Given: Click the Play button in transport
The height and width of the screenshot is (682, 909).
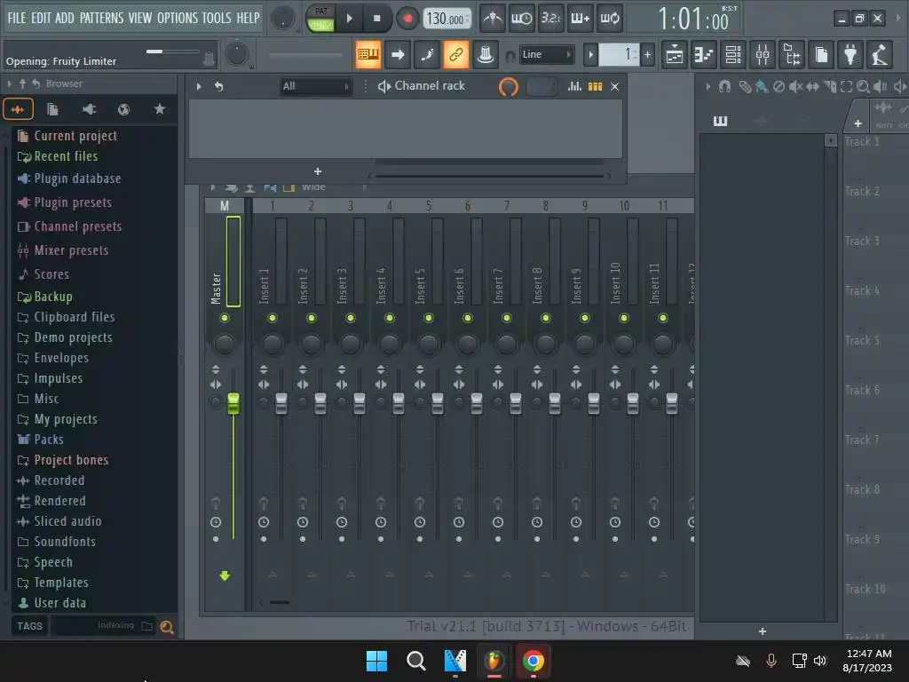Looking at the screenshot, I should [349, 19].
